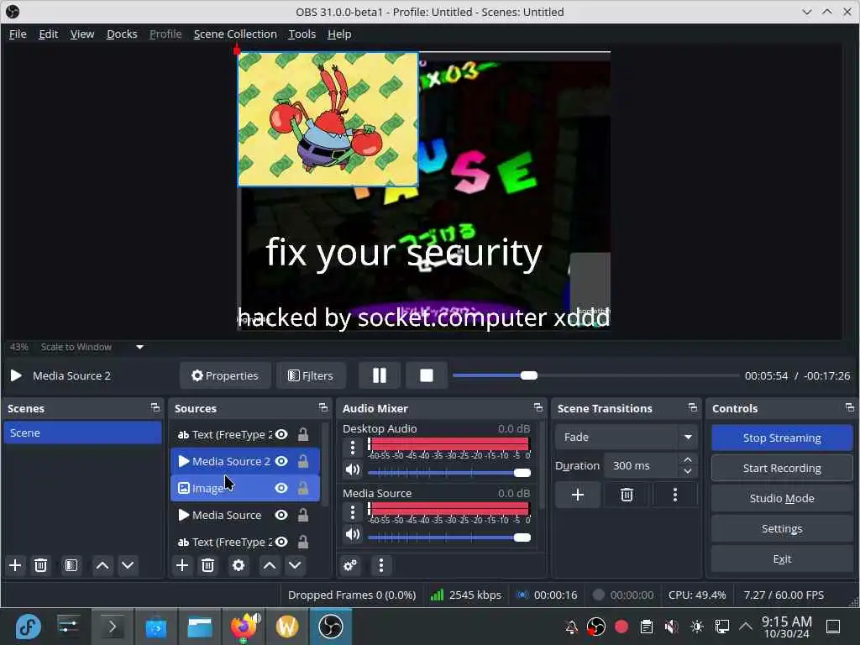Viewport: 860px width, 645px height.
Task: Pop out the Scenes dock
Action: (x=155, y=407)
